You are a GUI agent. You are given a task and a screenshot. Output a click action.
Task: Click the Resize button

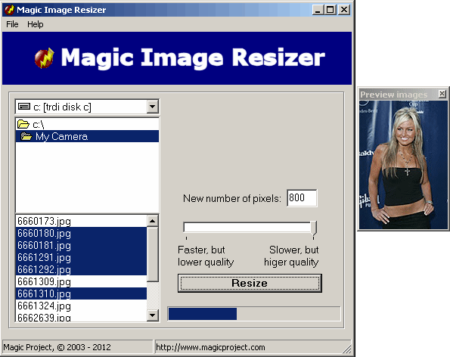click(250, 283)
